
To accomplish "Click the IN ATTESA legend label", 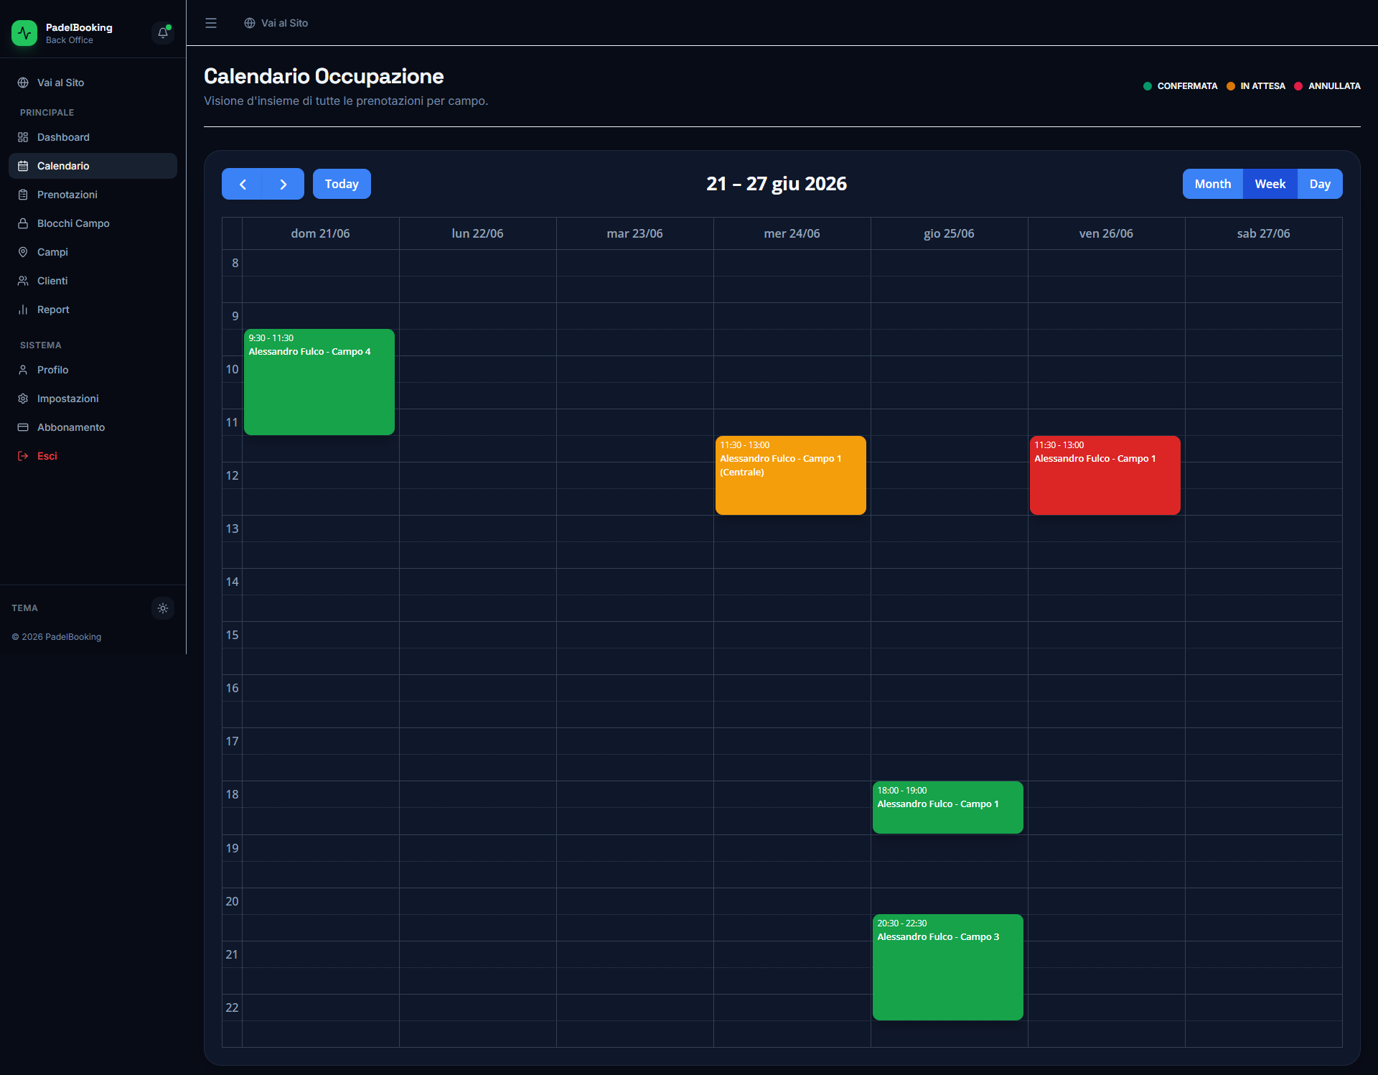I will pos(1262,86).
